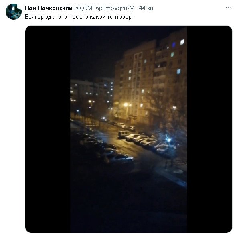Image resolution: width=243 pixels, height=236 pixels.
Task: Click the dark bottom area of the video
Action: click(x=129, y=205)
